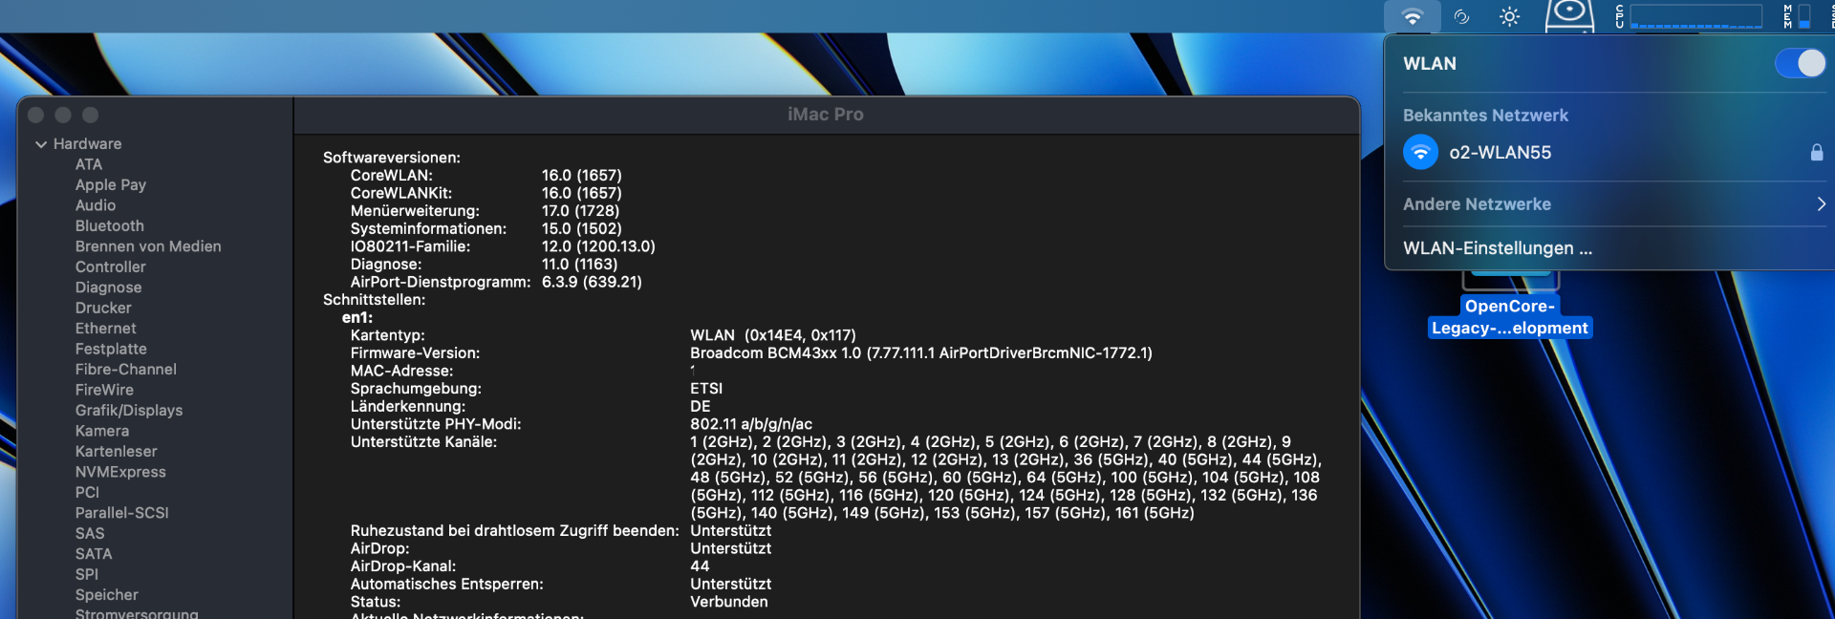Open the CPU usage graph in the menu bar
The width and height of the screenshot is (1835, 619).
click(1689, 16)
